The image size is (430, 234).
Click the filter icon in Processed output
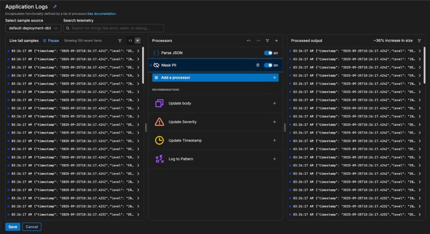419,41
